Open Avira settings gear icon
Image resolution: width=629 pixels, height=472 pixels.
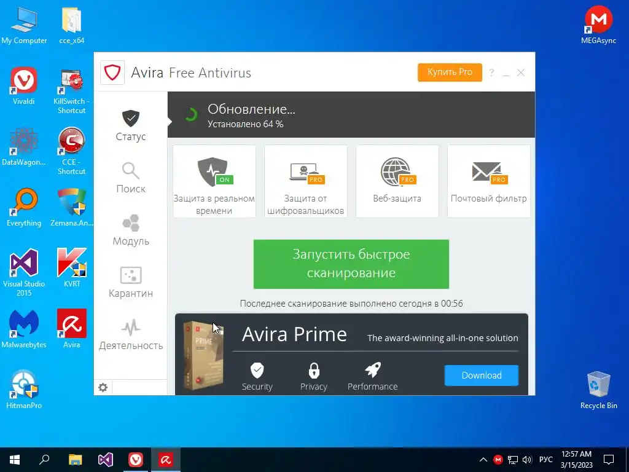coord(103,387)
